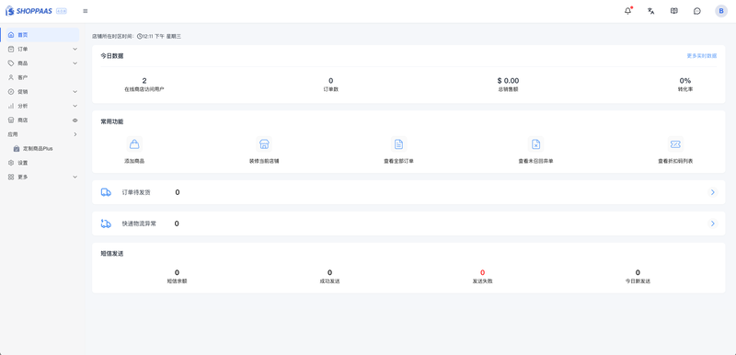Screen dimensions: 736x355
Task: Collapse the sidebar with the hamburger icon
Action: [x=86, y=11]
